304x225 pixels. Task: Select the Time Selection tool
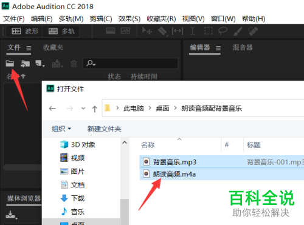[x=193, y=31]
